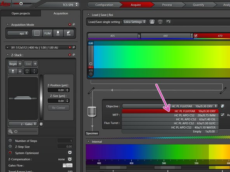Toggle the checkbox next to MFP row
This screenshot has width=230, height=172.
(x=222, y=115)
